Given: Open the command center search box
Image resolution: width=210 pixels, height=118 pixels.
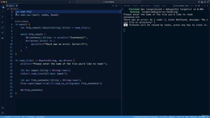Looking at the screenshot, I should (x=108, y=2).
